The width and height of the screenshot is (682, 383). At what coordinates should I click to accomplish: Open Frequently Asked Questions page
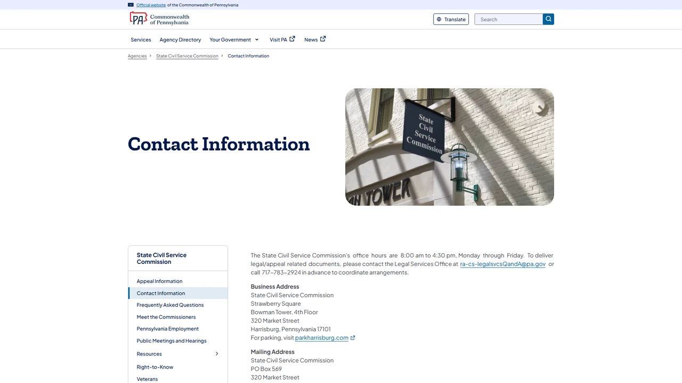click(x=170, y=305)
